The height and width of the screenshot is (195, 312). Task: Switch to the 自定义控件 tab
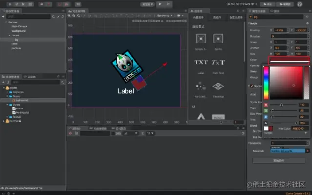[236, 17]
